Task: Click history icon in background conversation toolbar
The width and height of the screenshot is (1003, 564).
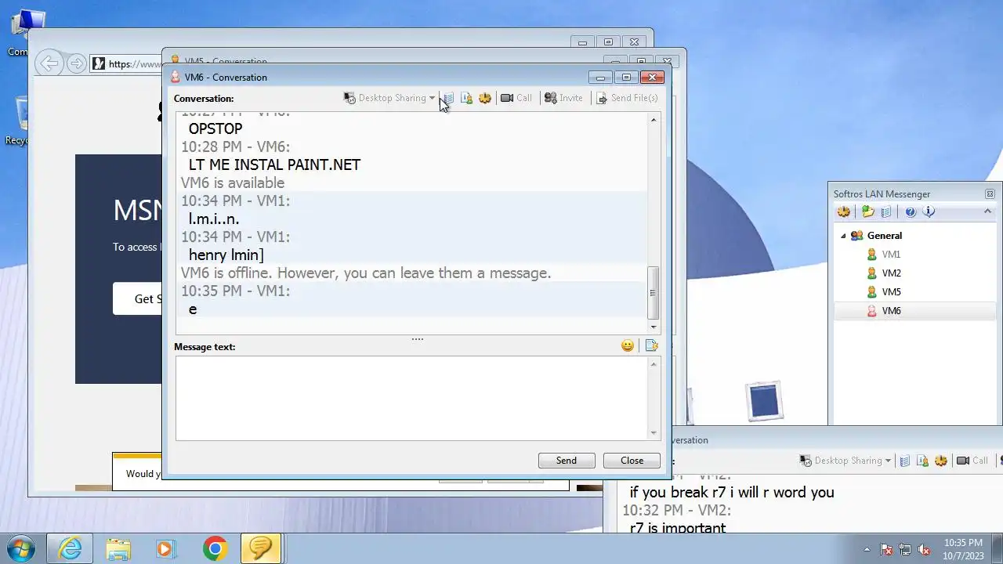Action: pyautogui.click(x=904, y=461)
